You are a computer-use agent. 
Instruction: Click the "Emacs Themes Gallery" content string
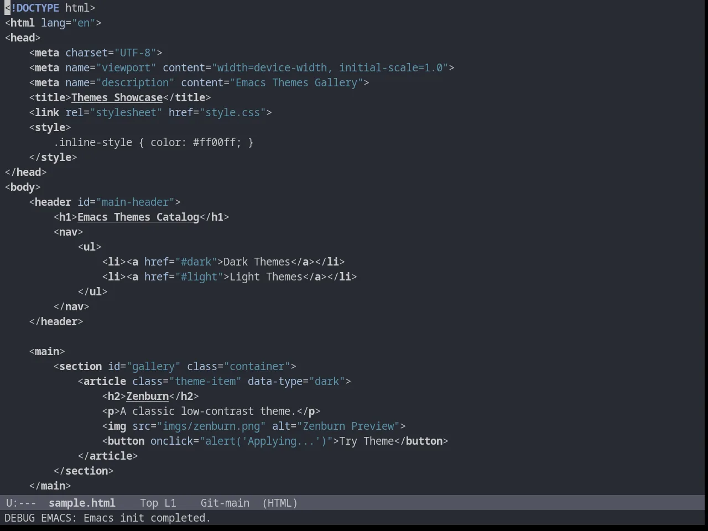point(296,82)
